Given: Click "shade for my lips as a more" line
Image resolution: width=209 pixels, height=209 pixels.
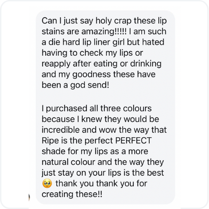Looking at the screenshot, I should tap(95, 152).
